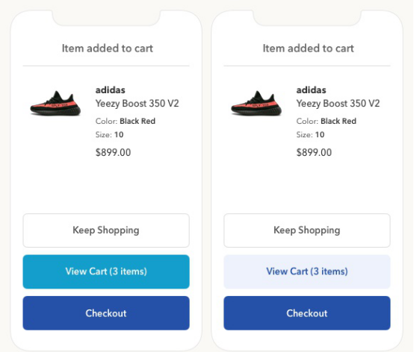This screenshot has width=414, height=352.
Task: Open the Yeezy shoe thumbnail in the left mockup
Action: coord(55,104)
